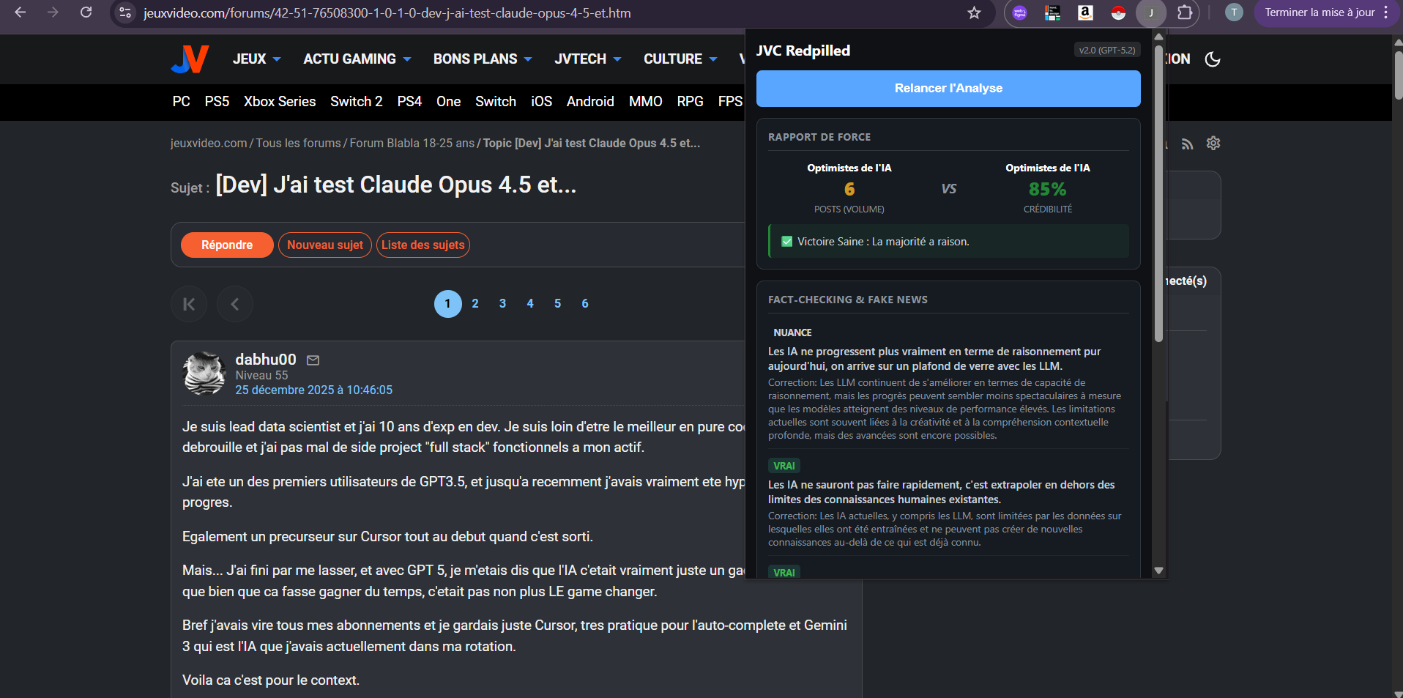Open the Amazon extension icon
Screen dimensions: 1403x698
1085,12
